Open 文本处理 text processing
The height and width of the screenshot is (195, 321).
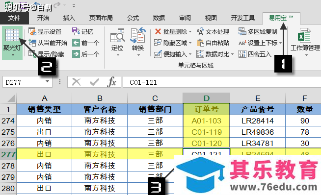click(x=213, y=32)
